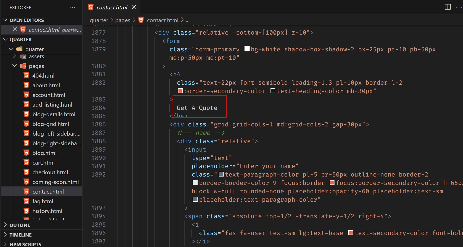
Task: Click the HTML5 icon next to 404.html
Action: [26, 76]
